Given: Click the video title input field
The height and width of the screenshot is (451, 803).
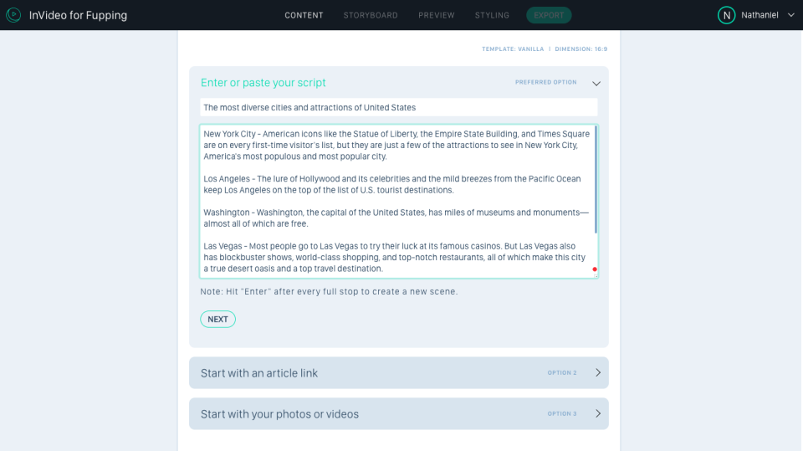Looking at the screenshot, I should (398, 107).
